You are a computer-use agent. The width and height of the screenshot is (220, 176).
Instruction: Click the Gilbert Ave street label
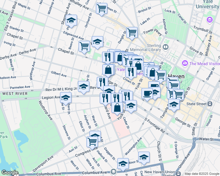59,74
